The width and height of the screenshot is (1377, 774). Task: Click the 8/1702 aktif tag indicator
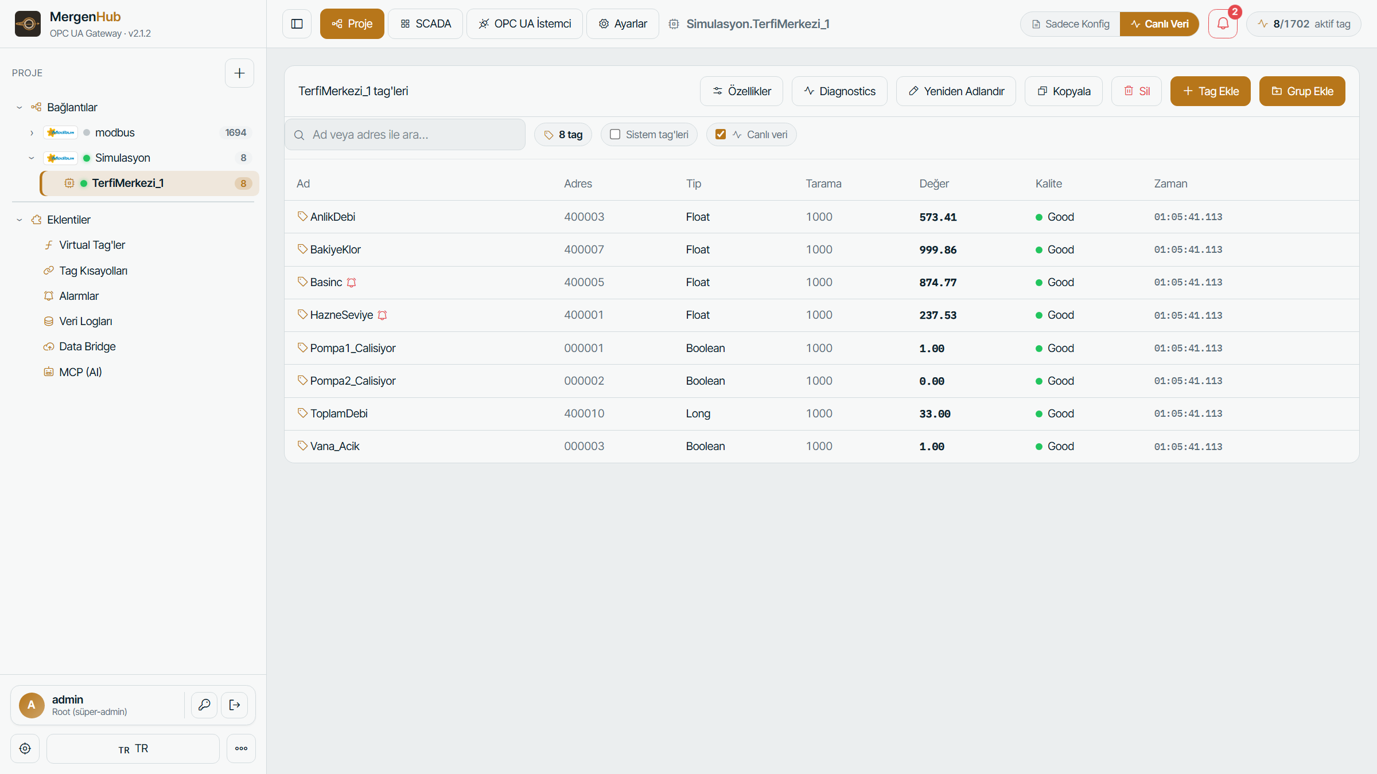point(1304,24)
